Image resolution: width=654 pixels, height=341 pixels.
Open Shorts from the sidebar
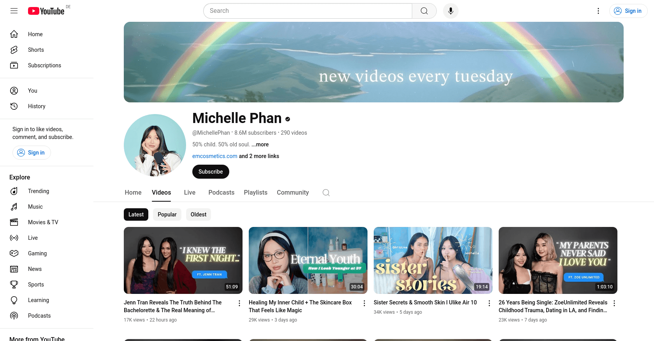36,50
